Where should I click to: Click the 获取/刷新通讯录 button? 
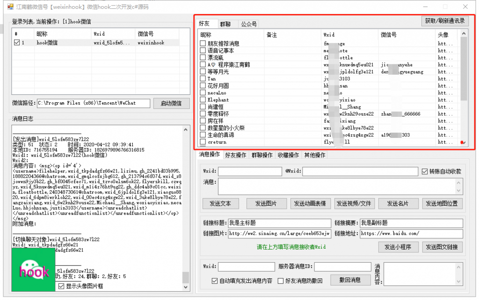click(x=444, y=21)
